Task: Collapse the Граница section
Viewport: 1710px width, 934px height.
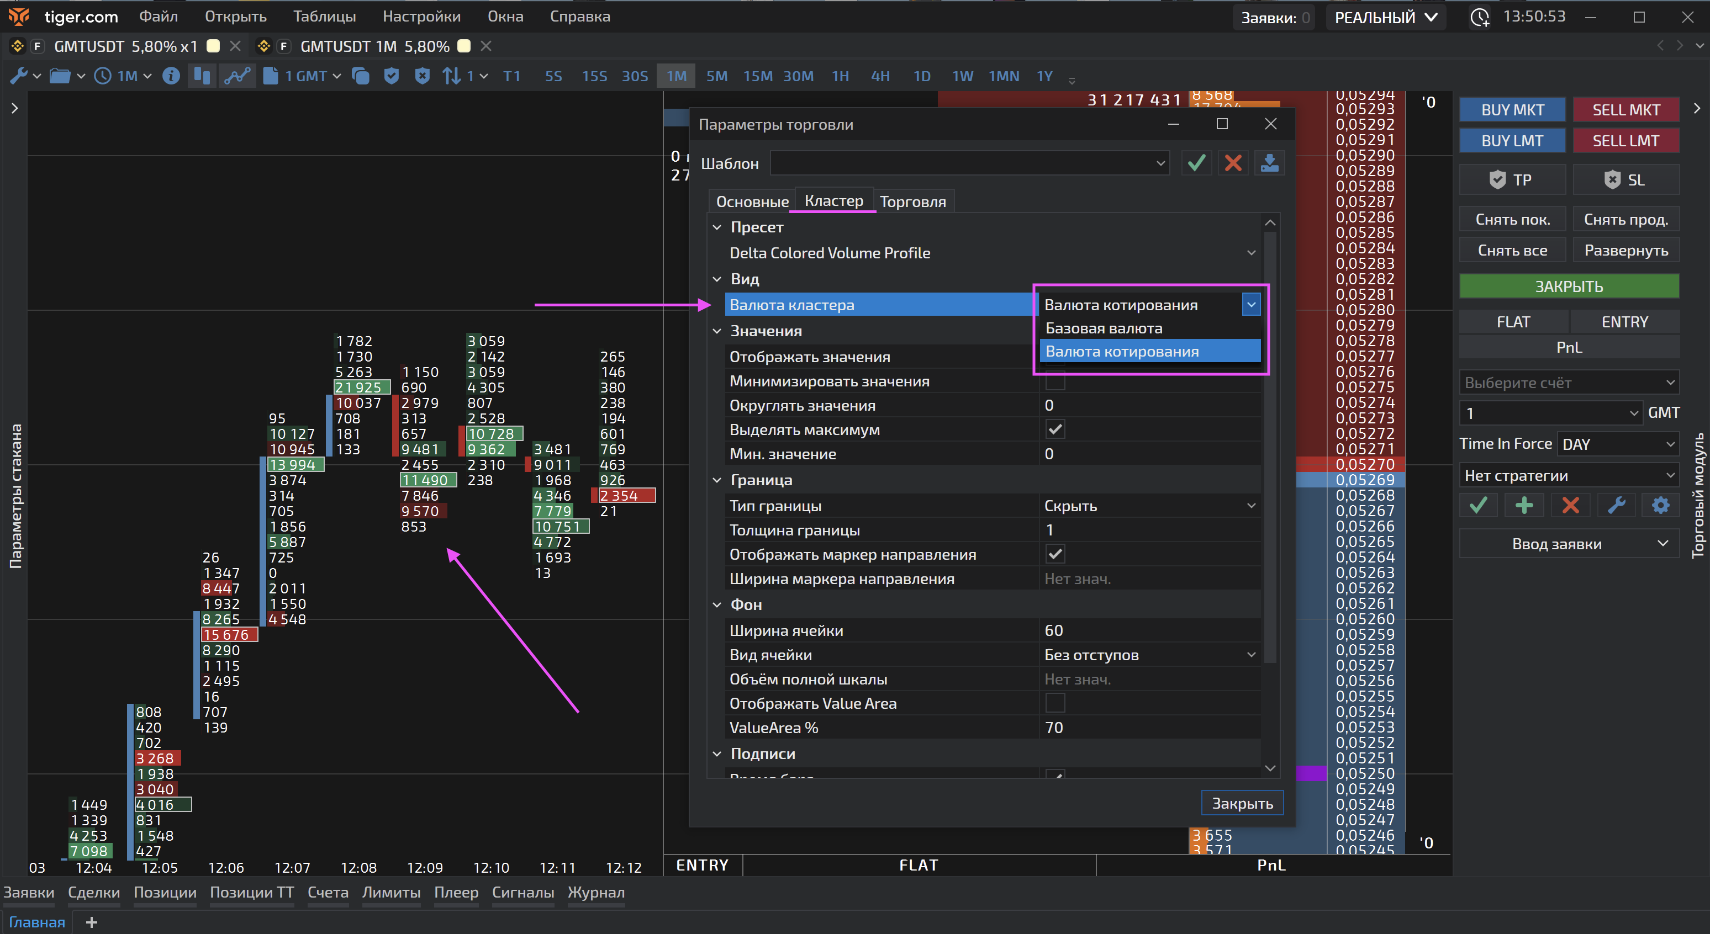Action: click(x=717, y=480)
